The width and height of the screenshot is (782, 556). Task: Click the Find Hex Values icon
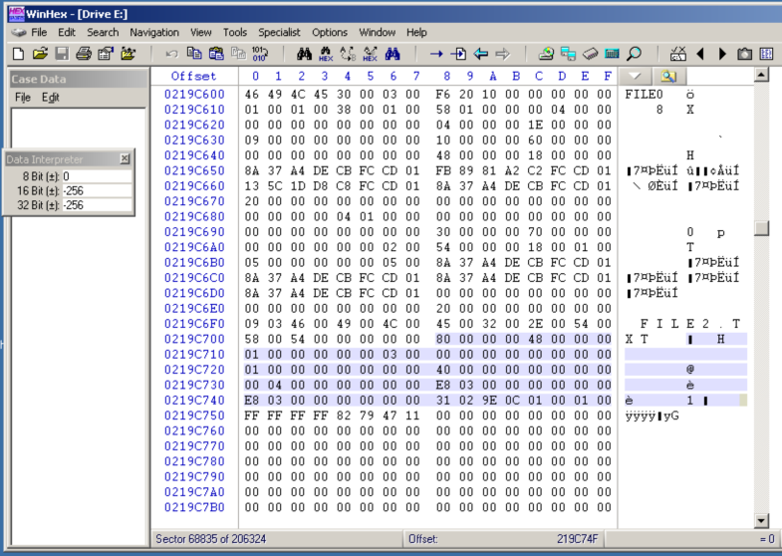click(327, 54)
